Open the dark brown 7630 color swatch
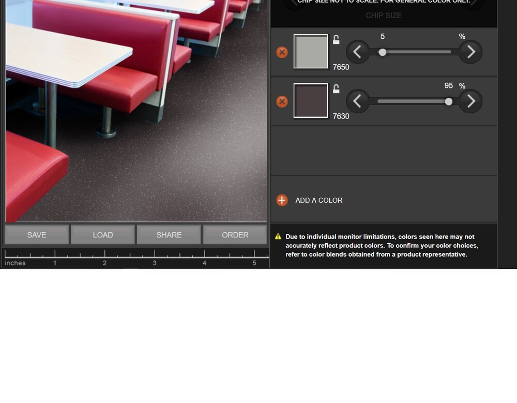 (x=311, y=101)
